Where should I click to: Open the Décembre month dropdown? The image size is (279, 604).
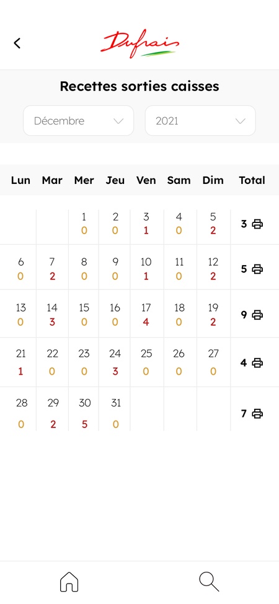click(79, 121)
